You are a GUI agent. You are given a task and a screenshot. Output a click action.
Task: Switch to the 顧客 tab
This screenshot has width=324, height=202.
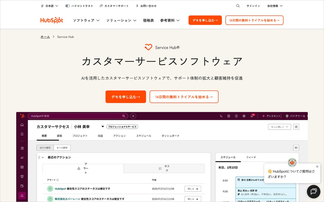coord(59,136)
